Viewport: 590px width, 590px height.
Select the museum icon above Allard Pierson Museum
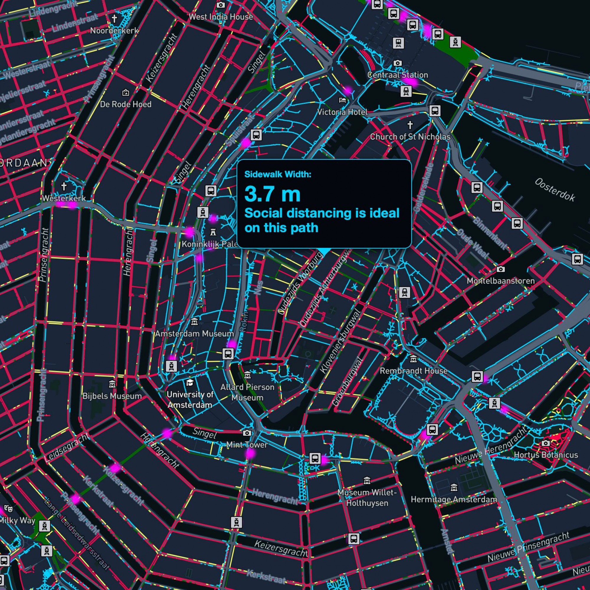248,375
